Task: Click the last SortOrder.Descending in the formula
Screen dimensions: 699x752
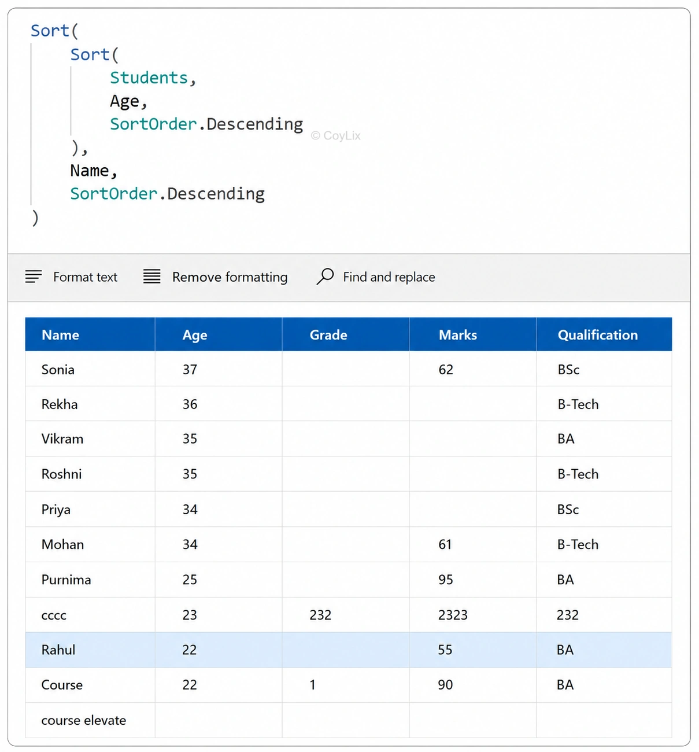Action: (167, 194)
